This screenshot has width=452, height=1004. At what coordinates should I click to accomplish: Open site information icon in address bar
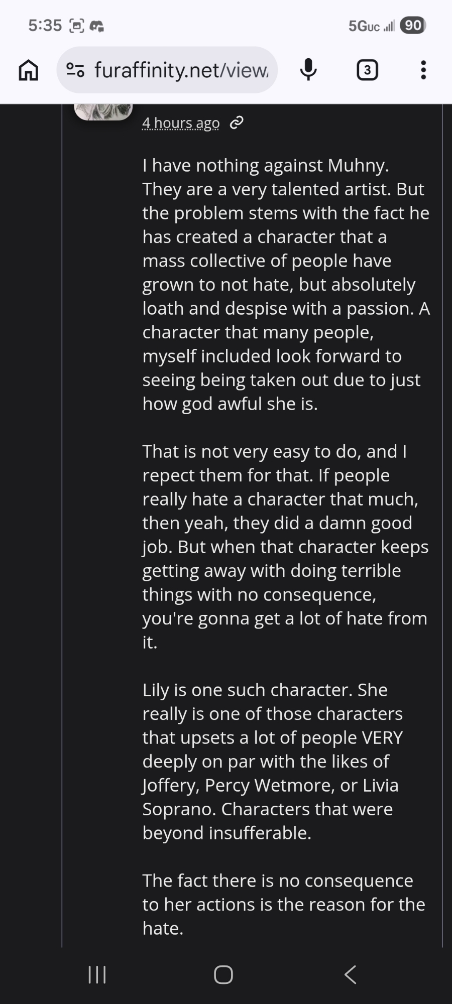75,70
